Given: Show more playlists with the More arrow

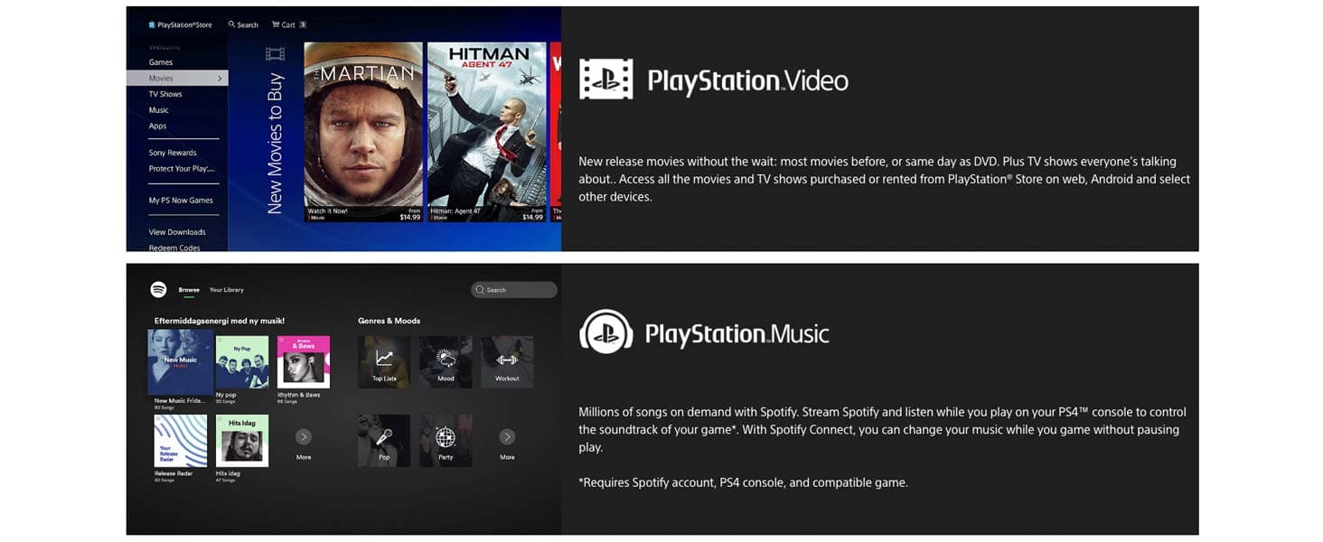Looking at the screenshot, I should point(304,437).
